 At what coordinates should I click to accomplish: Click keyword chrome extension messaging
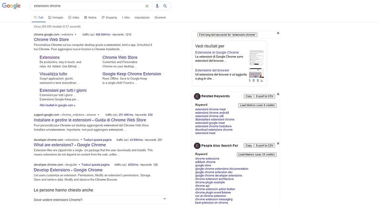[x=214, y=199]
